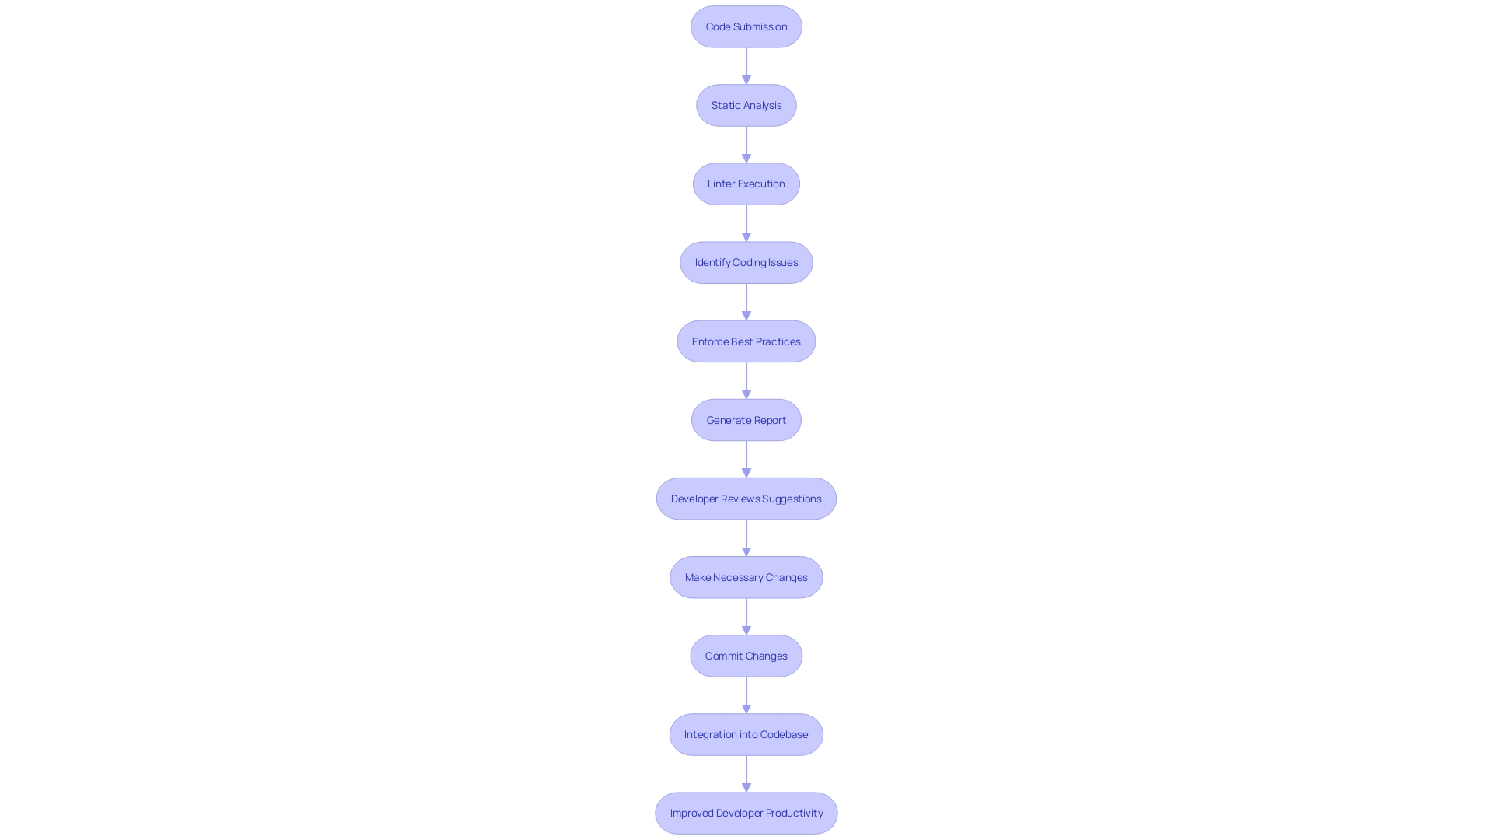Toggle visibility of Make Necessary Changes step
This screenshot has width=1493, height=840.
(x=746, y=576)
